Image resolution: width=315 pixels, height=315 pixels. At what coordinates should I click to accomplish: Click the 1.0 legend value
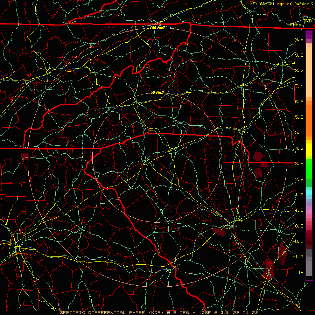299,210
